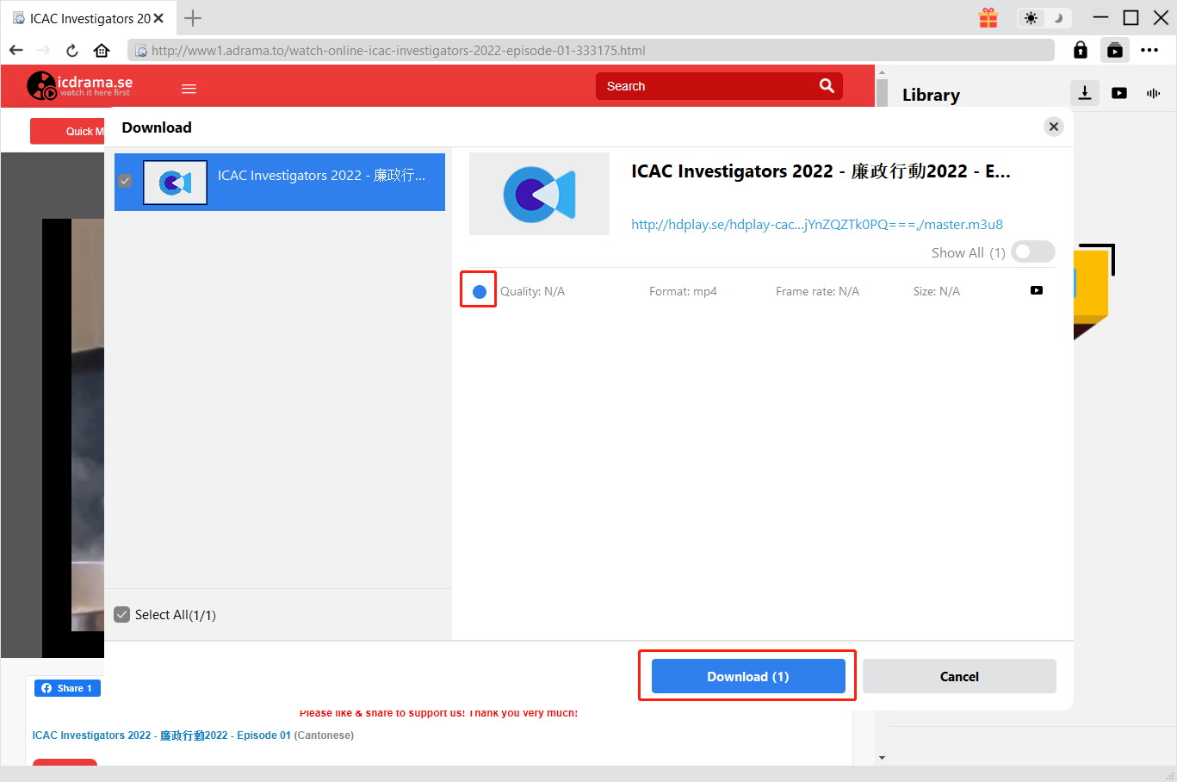Open the Library downloading tab icon
Screen dimensions: 1177x782
1085,93
